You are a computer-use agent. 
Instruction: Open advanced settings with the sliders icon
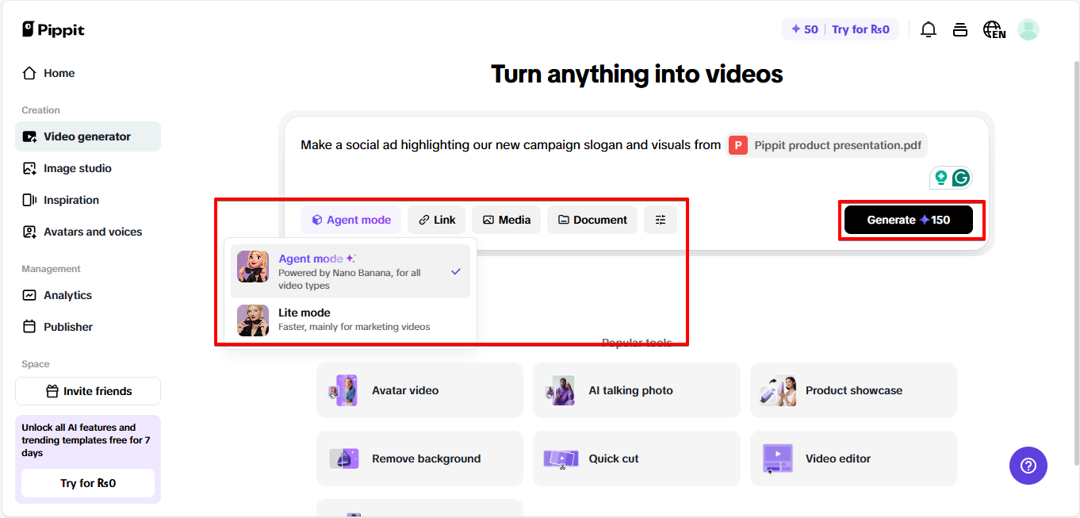point(661,219)
